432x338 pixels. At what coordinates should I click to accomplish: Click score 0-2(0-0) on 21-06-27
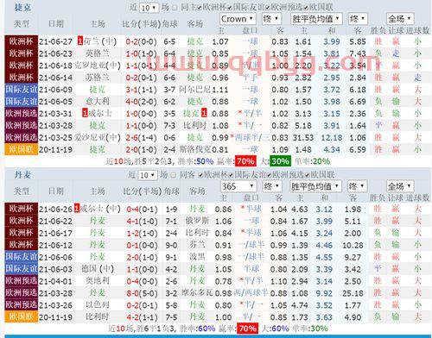click(141, 42)
